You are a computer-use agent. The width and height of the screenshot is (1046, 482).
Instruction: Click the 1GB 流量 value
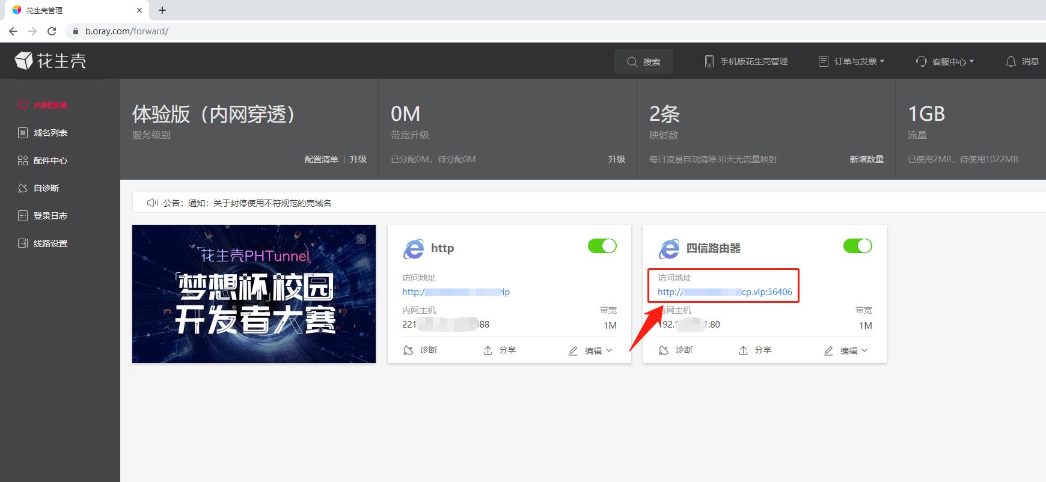point(926,114)
